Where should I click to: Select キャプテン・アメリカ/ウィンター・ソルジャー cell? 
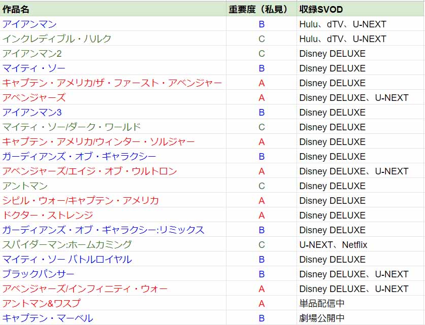click(x=113, y=141)
